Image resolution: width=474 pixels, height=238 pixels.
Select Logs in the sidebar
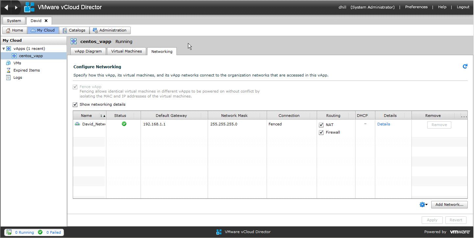18,77
